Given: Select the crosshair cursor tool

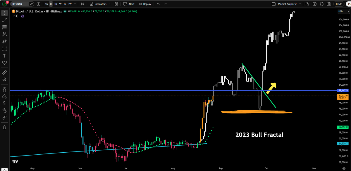Looking at the screenshot, I should pos(5,13).
